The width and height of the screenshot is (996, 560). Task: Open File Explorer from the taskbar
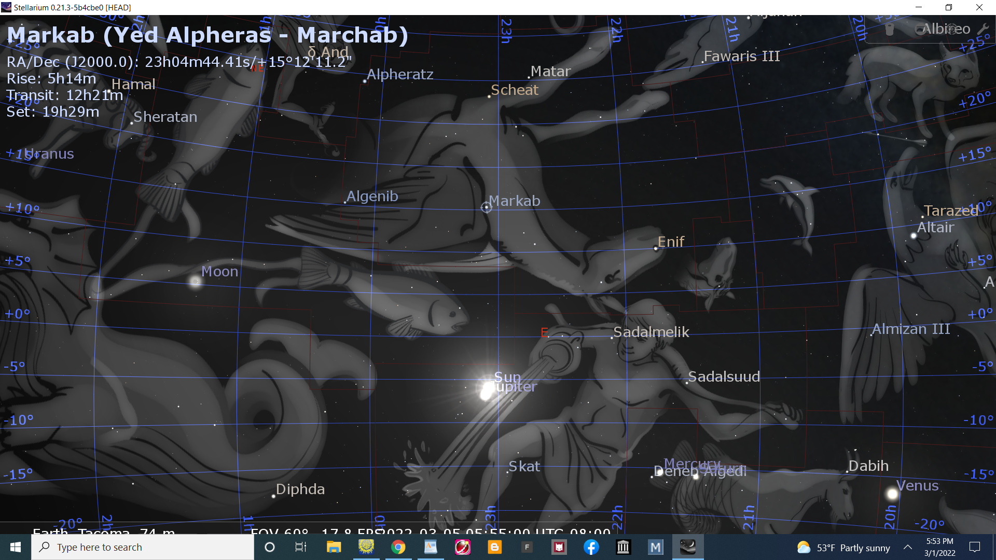tap(334, 547)
